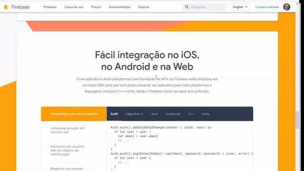Viewport: 304px width, 171px height.
Task: Select the Swift code tab
Action: [x=114, y=114]
